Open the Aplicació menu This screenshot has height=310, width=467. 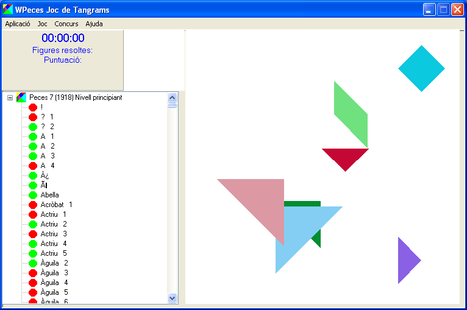(18, 24)
